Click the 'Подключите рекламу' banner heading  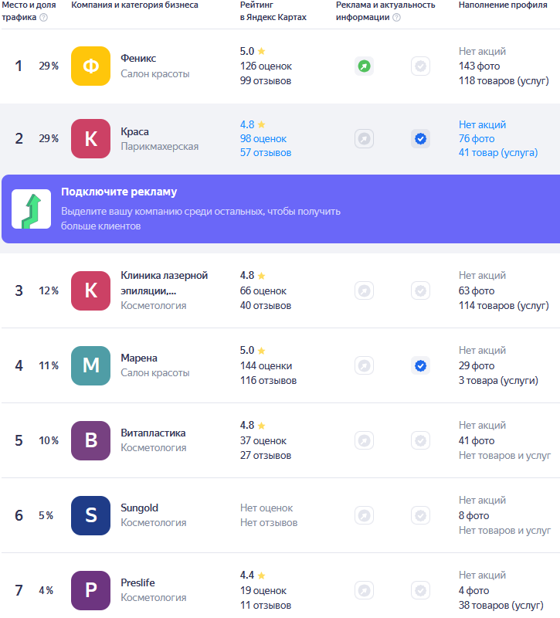[x=119, y=192]
